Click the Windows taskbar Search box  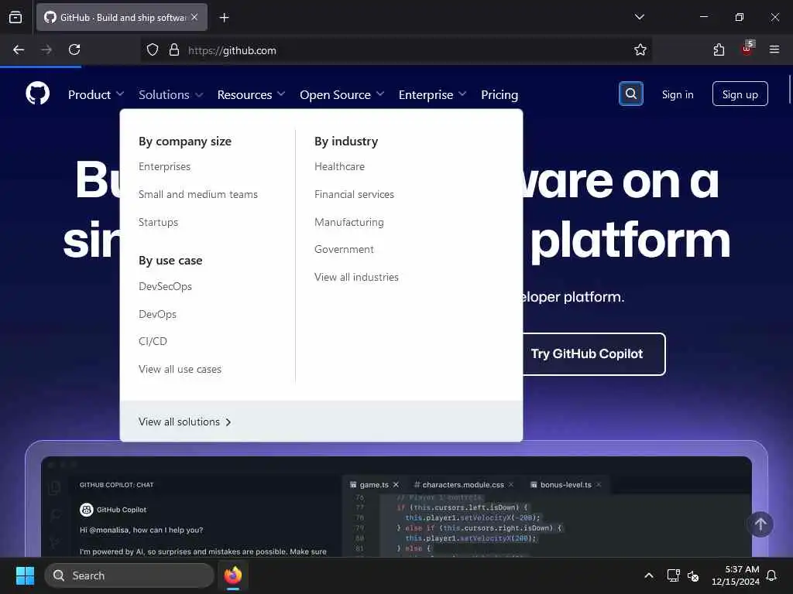(x=129, y=575)
